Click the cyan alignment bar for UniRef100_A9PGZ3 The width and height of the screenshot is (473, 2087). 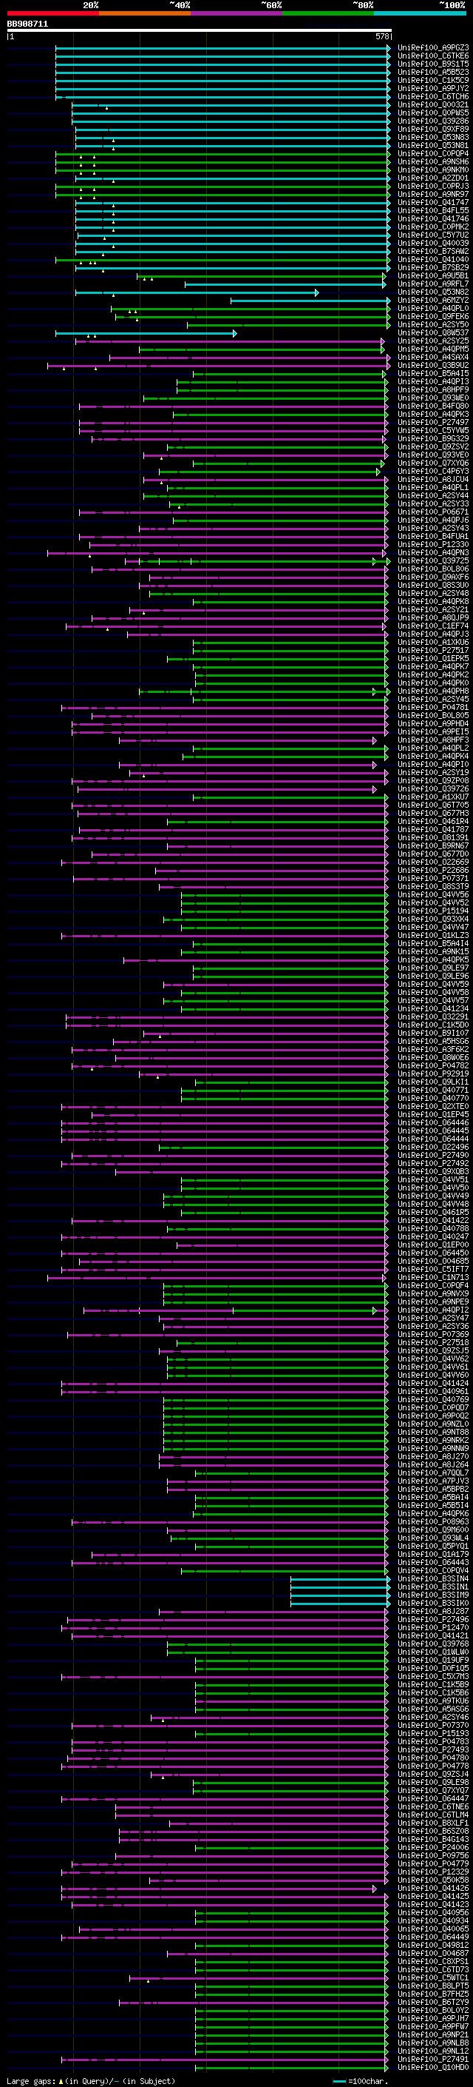pyautogui.click(x=222, y=48)
